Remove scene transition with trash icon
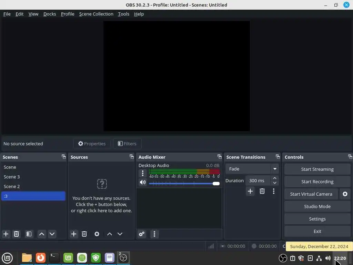 [262, 191]
